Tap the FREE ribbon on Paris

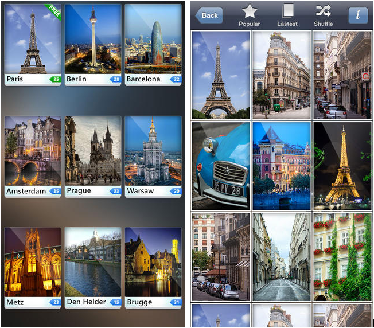tap(54, 11)
